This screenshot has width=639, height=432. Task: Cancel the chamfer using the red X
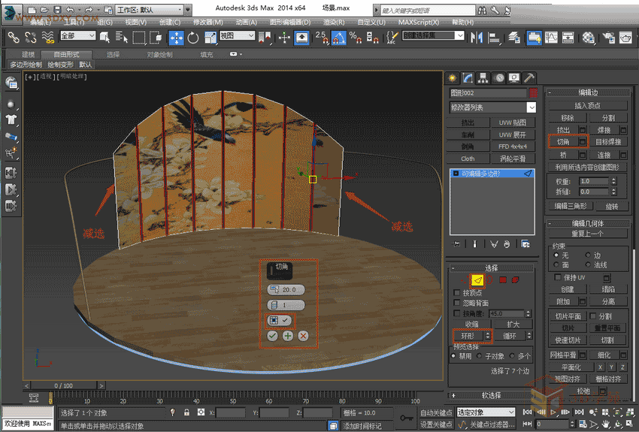pyautogui.click(x=303, y=336)
